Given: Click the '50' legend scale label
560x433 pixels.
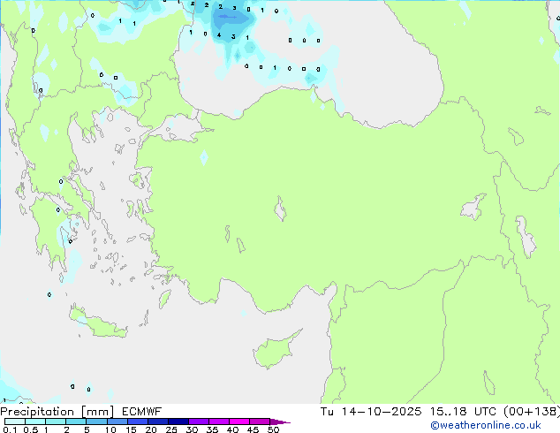Looking at the screenshot, I should click(273, 429).
